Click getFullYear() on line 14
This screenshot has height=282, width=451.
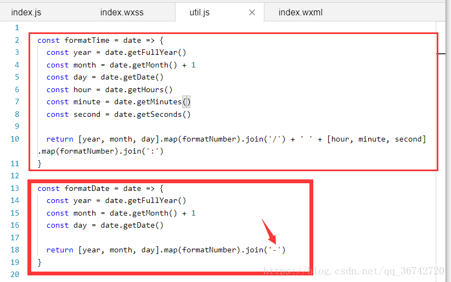click(x=157, y=201)
